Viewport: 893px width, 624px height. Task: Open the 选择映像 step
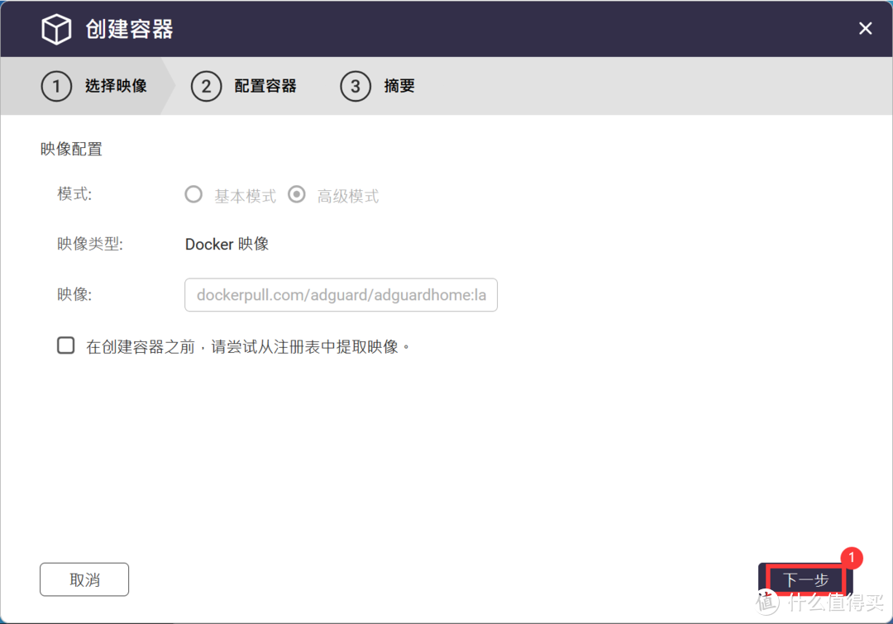point(117,86)
